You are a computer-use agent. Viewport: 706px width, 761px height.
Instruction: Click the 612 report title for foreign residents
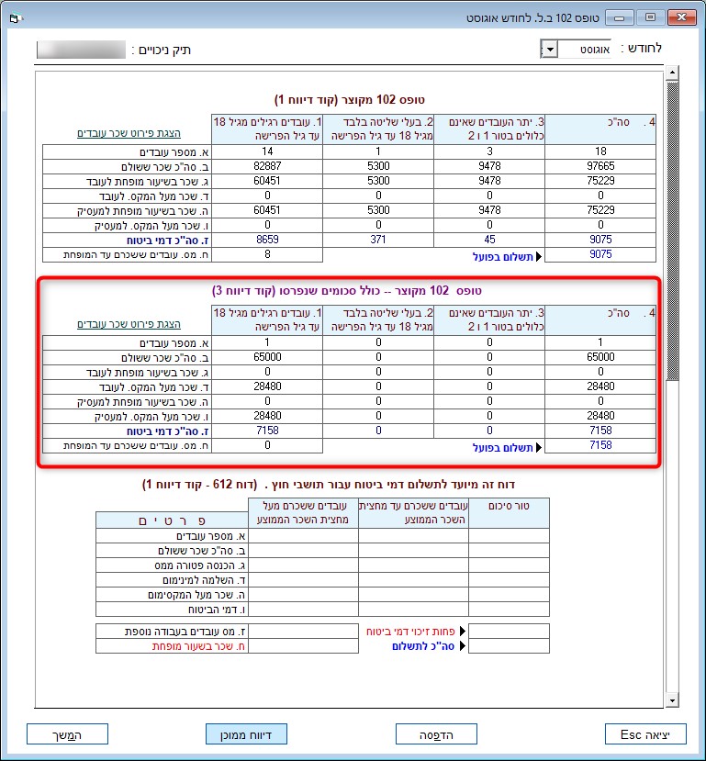pyautogui.click(x=329, y=485)
